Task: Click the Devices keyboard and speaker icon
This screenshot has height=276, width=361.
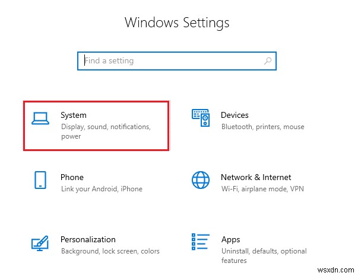Action: pyautogui.click(x=201, y=118)
